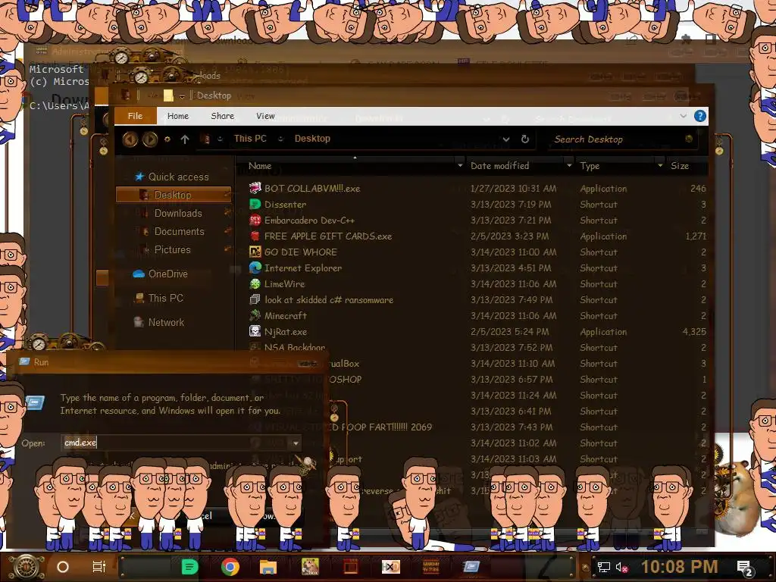Viewport: 776px width, 582px height.
Task: Select the Dissenter shortcut icon
Action: pos(255,204)
